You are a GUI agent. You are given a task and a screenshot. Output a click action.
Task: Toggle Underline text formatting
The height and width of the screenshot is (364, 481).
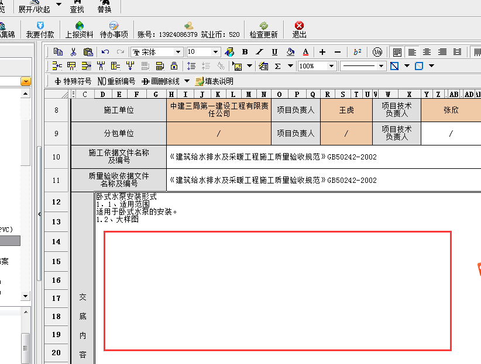click(275, 52)
